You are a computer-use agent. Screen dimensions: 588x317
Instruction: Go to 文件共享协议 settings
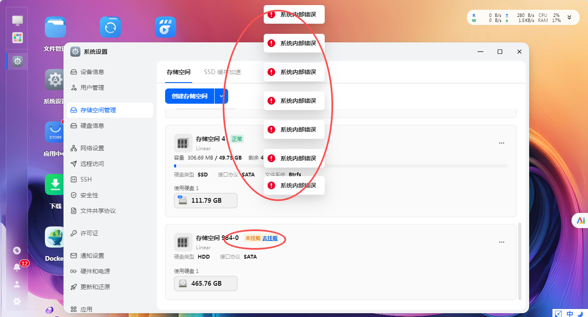(x=110, y=211)
